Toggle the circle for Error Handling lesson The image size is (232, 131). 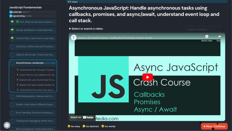click(13, 113)
